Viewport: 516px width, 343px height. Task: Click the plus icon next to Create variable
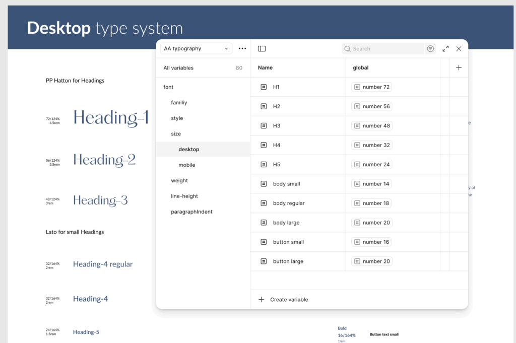point(261,300)
